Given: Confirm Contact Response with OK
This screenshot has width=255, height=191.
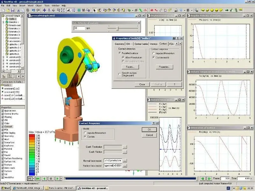Looking at the screenshot, I should pos(149,130).
